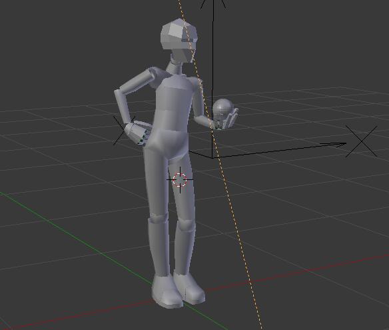
Task: Select the large X-shaped empty beside the arrow tip
Action: pos(362,141)
